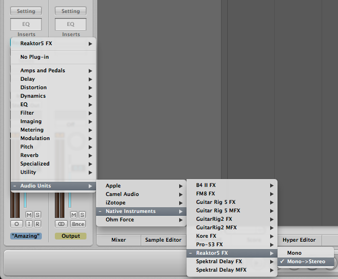This screenshot has width=338, height=279.
Task: Choose the GuitarRig2 FX plug-in
Action: (x=232, y=219)
